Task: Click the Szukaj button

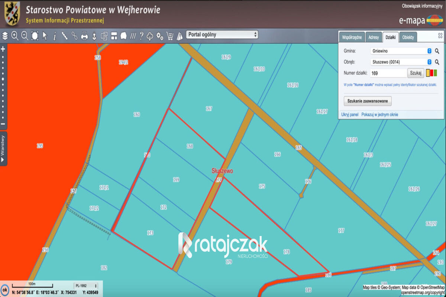Action: click(x=416, y=73)
